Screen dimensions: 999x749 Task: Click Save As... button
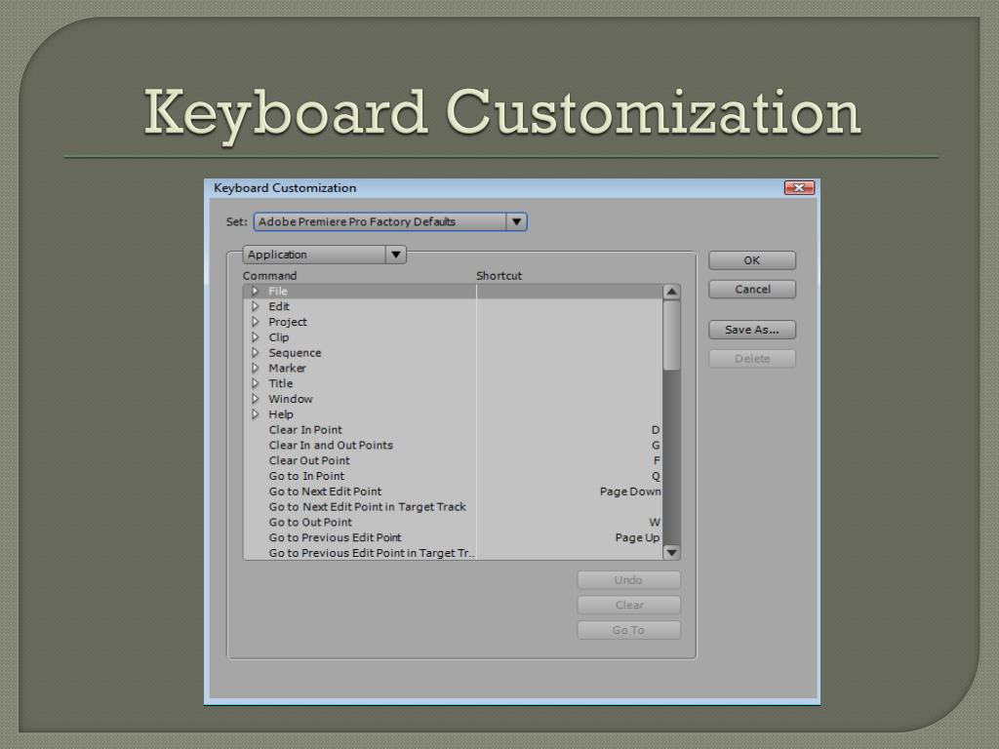752,330
